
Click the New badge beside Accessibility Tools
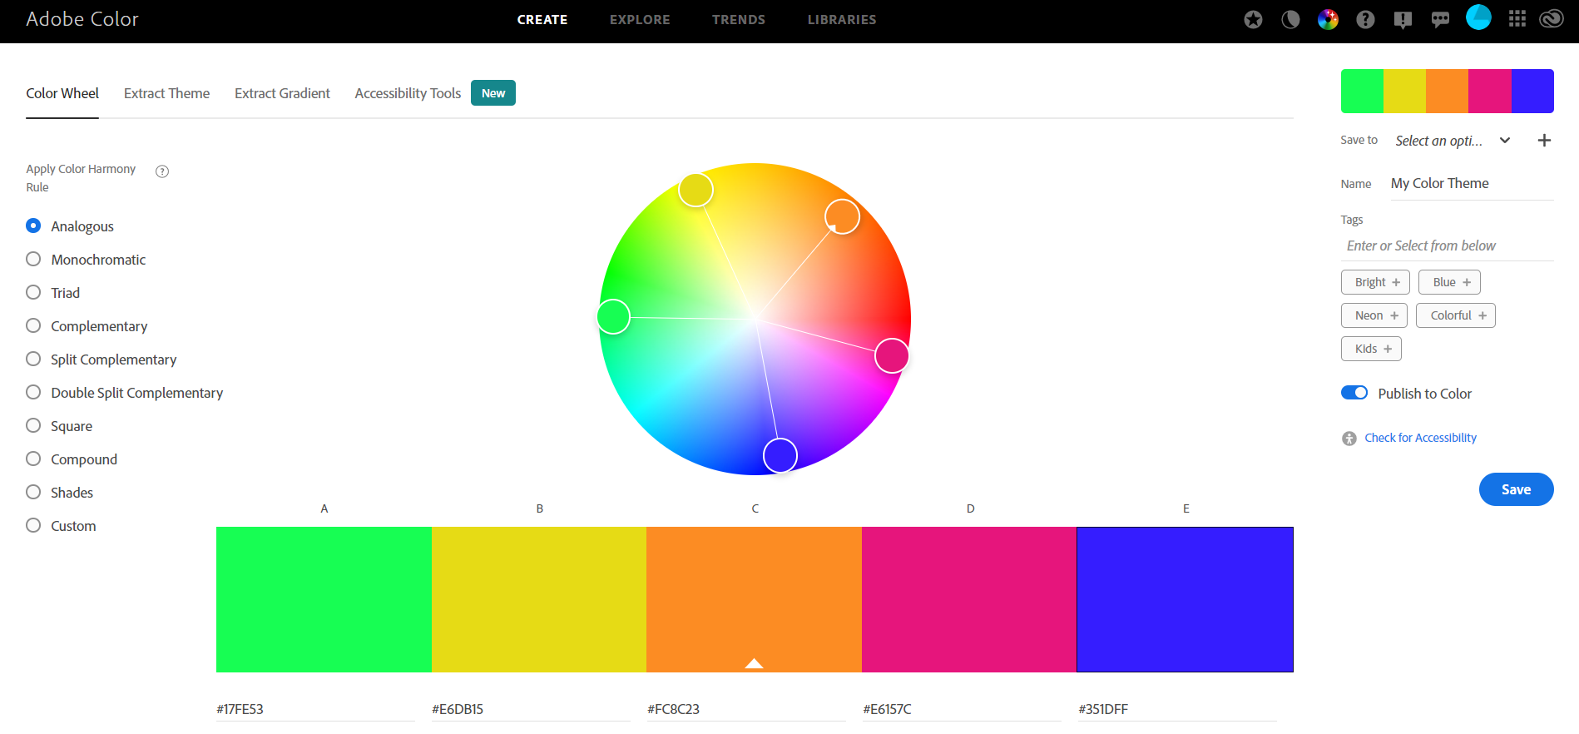click(493, 93)
